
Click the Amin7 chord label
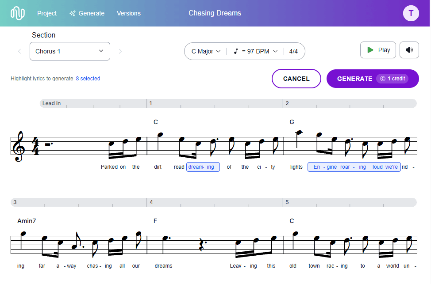[x=27, y=221]
